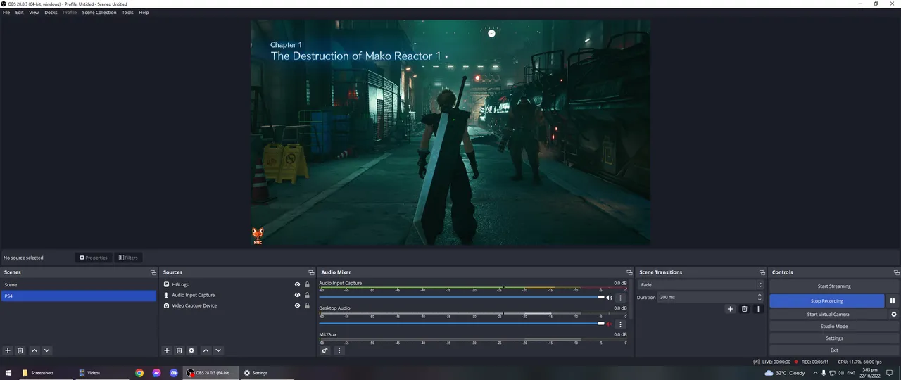Screen dimensions: 901x380
Task: Remove selected scene with trash icon
Action: 20,350
